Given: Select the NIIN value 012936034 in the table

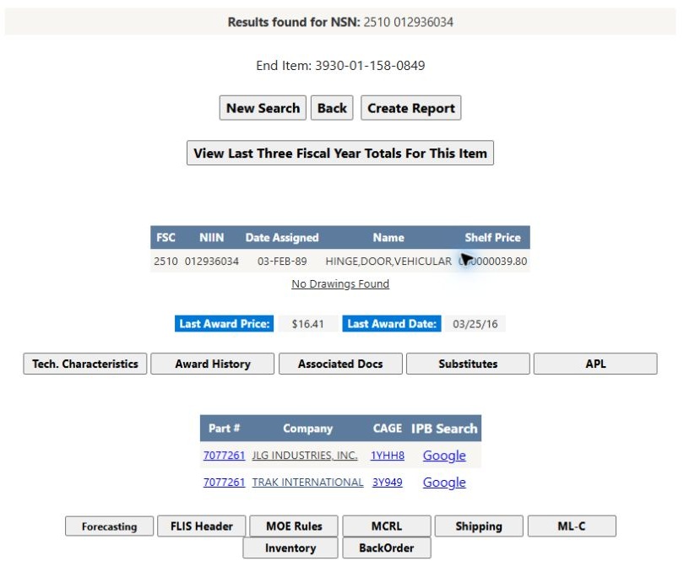Looking at the screenshot, I should pyautogui.click(x=212, y=262).
